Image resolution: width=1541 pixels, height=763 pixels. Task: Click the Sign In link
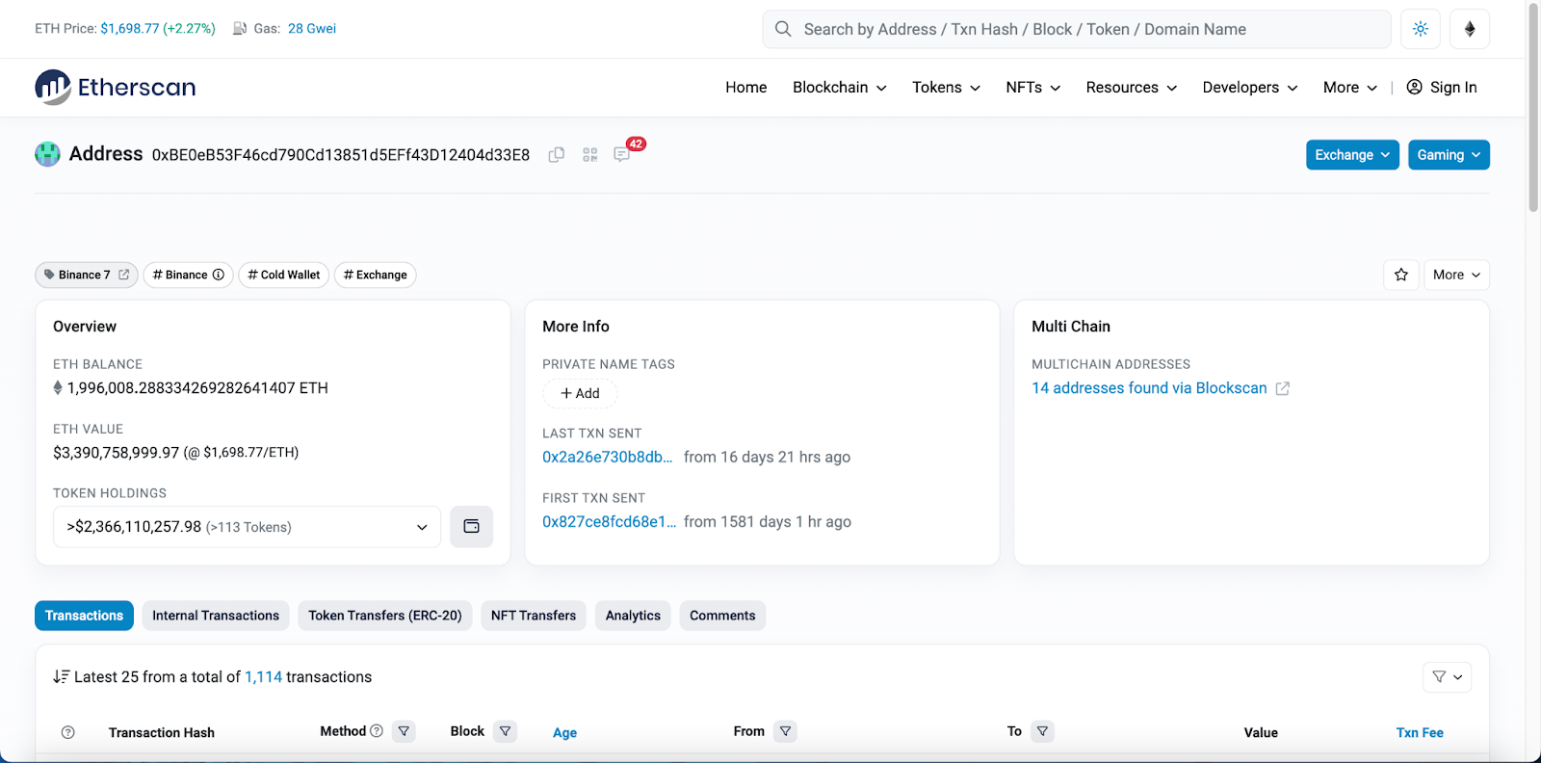1453,88
